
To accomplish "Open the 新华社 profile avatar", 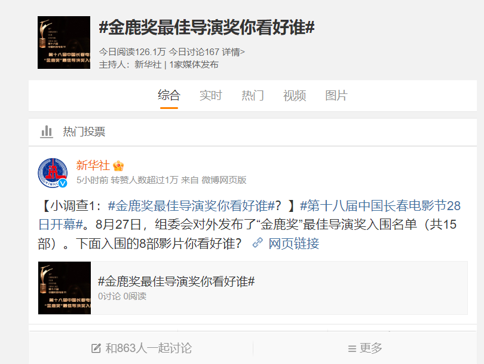I will [53, 172].
